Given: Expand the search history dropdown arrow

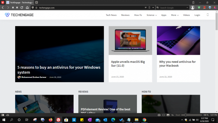Looking at the screenshot, I should click(187, 8).
